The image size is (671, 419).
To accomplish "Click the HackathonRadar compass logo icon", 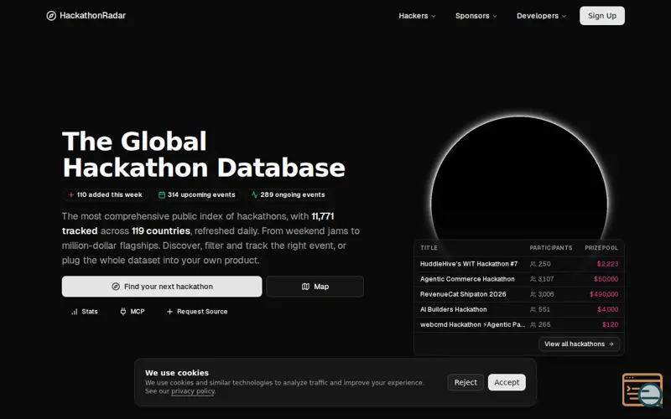I will [51, 16].
